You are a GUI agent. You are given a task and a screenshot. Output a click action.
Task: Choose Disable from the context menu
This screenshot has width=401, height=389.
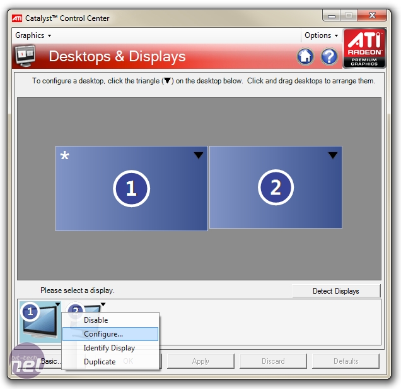point(110,320)
